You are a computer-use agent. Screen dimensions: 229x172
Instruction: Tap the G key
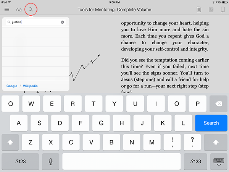(x=101, y=123)
